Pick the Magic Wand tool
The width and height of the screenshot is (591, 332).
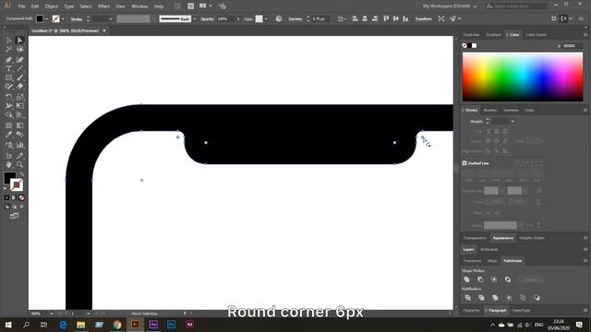(x=8, y=49)
